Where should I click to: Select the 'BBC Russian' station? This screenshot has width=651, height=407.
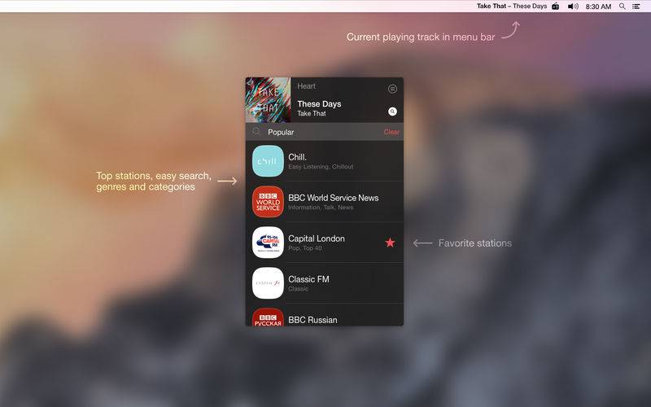click(x=312, y=320)
